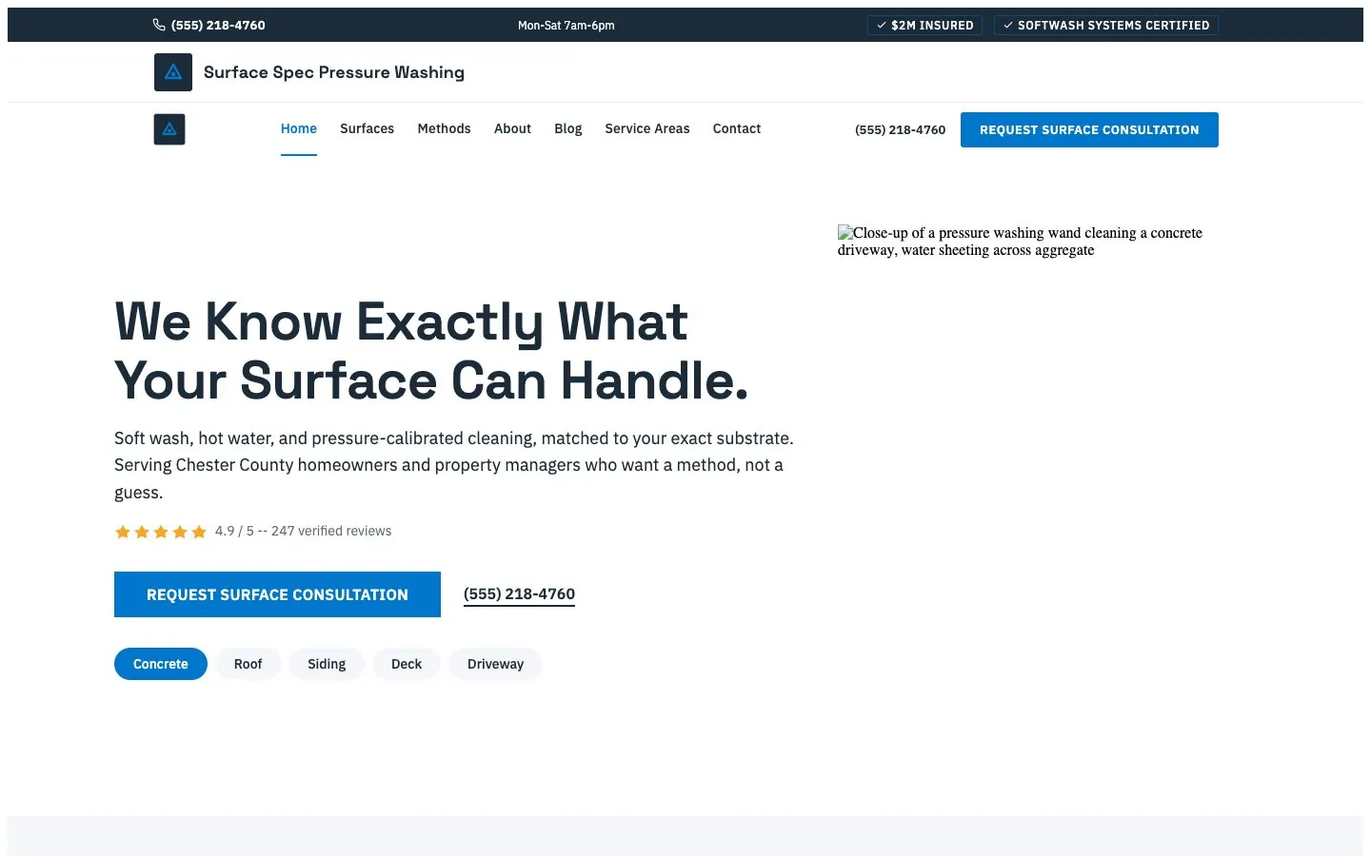Click the phone number beside the header button
1371x856 pixels.
(901, 130)
